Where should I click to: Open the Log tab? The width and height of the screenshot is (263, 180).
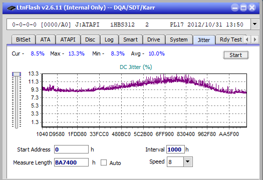click(x=109, y=39)
